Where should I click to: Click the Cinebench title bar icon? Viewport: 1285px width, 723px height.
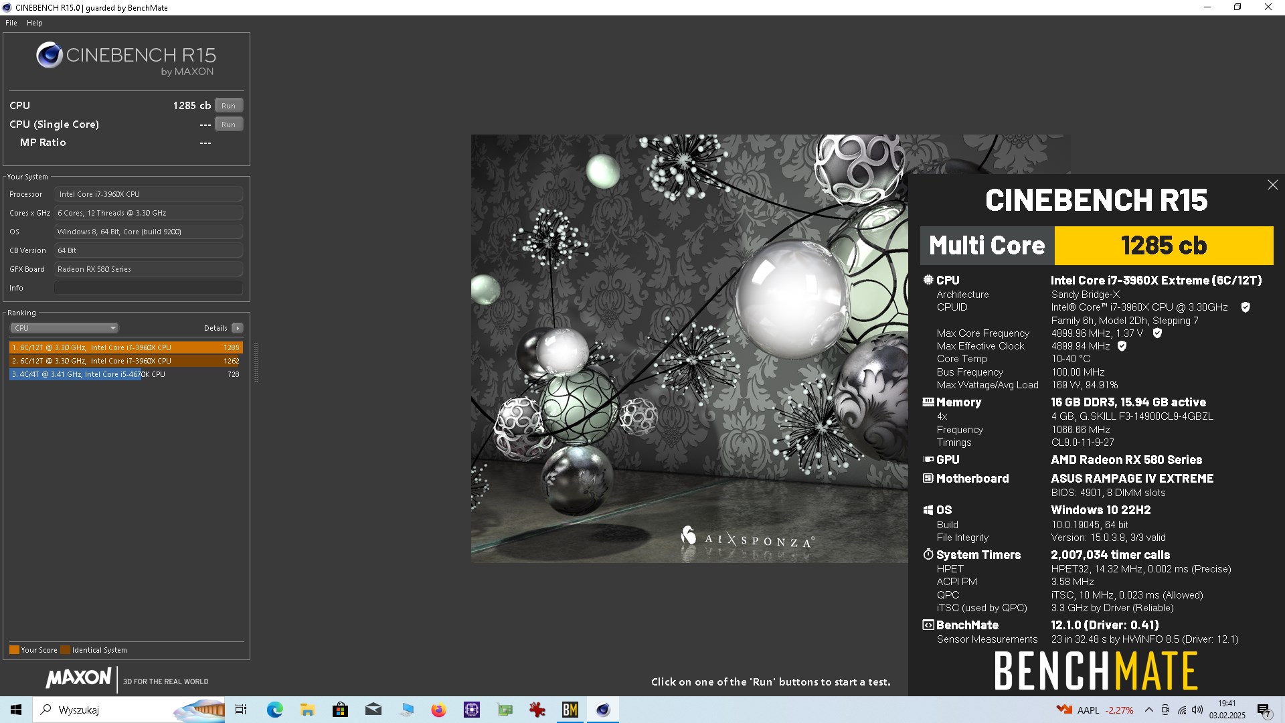click(7, 7)
